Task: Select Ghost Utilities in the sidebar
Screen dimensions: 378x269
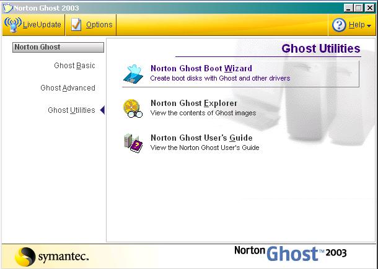Action: click(71, 110)
